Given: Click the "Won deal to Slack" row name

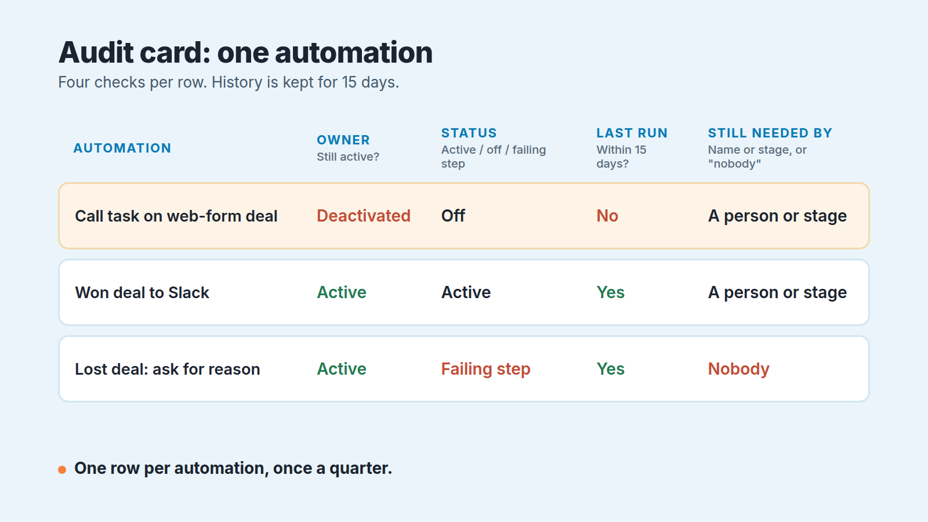Looking at the screenshot, I should (x=142, y=293).
